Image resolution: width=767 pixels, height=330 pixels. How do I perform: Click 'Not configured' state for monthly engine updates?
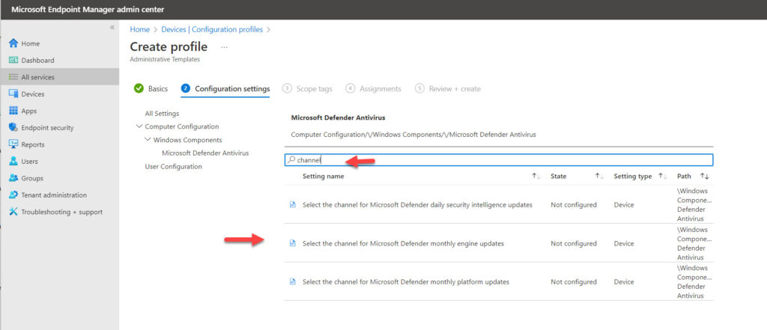[573, 243]
